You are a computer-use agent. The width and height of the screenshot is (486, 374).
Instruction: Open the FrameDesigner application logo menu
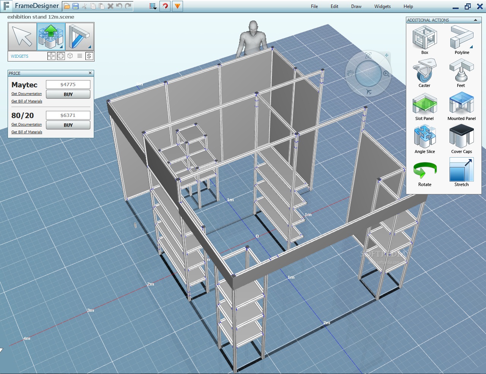(x=6, y=6)
